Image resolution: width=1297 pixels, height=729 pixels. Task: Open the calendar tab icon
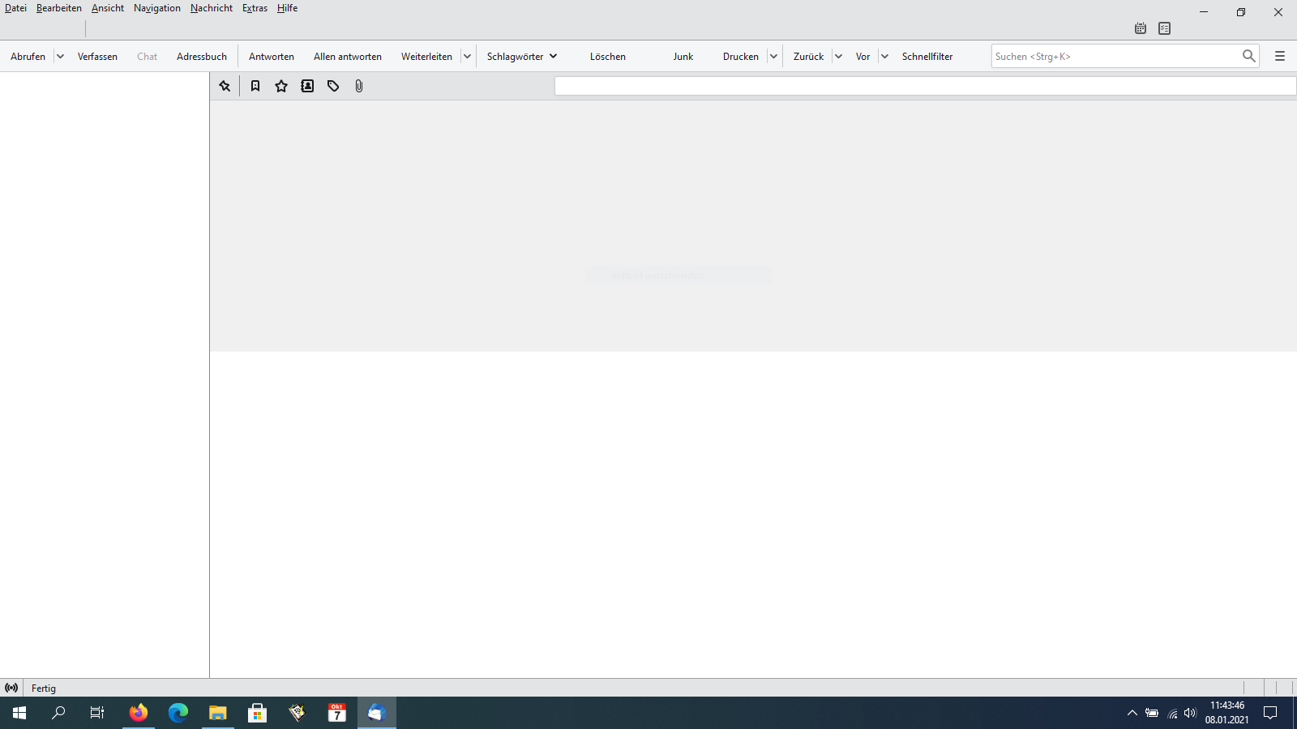(x=1141, y=28)
